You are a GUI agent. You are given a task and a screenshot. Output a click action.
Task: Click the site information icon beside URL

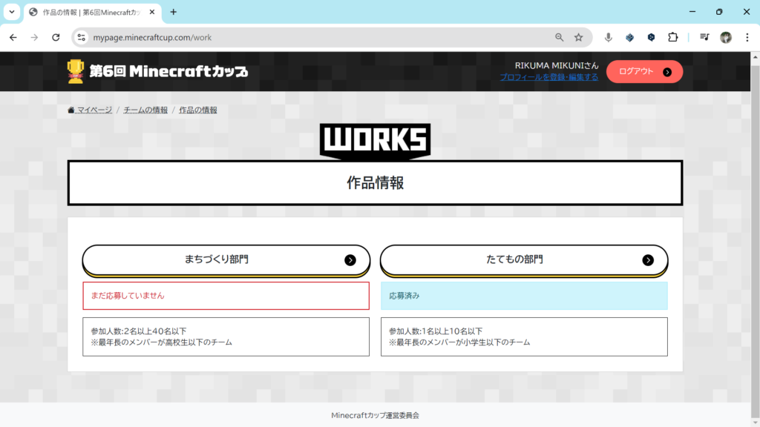(82, 38)
